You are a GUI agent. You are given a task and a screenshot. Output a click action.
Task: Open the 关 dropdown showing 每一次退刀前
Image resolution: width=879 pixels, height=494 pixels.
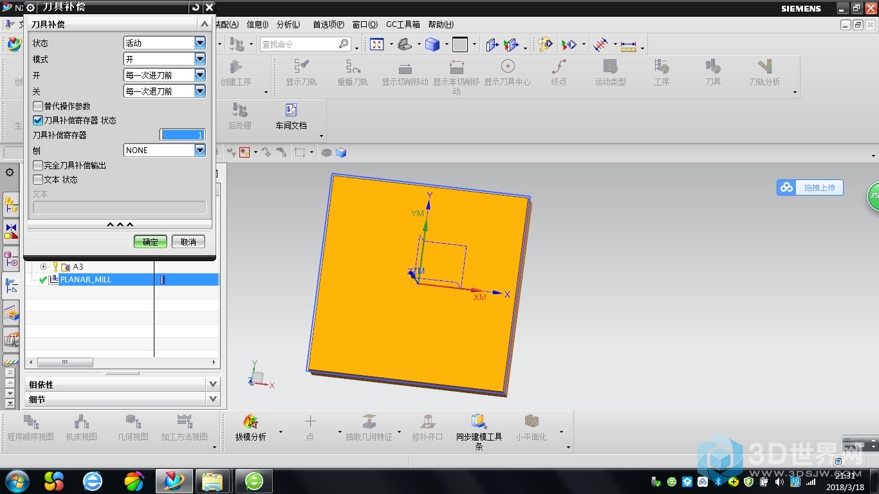pos(165,91)
